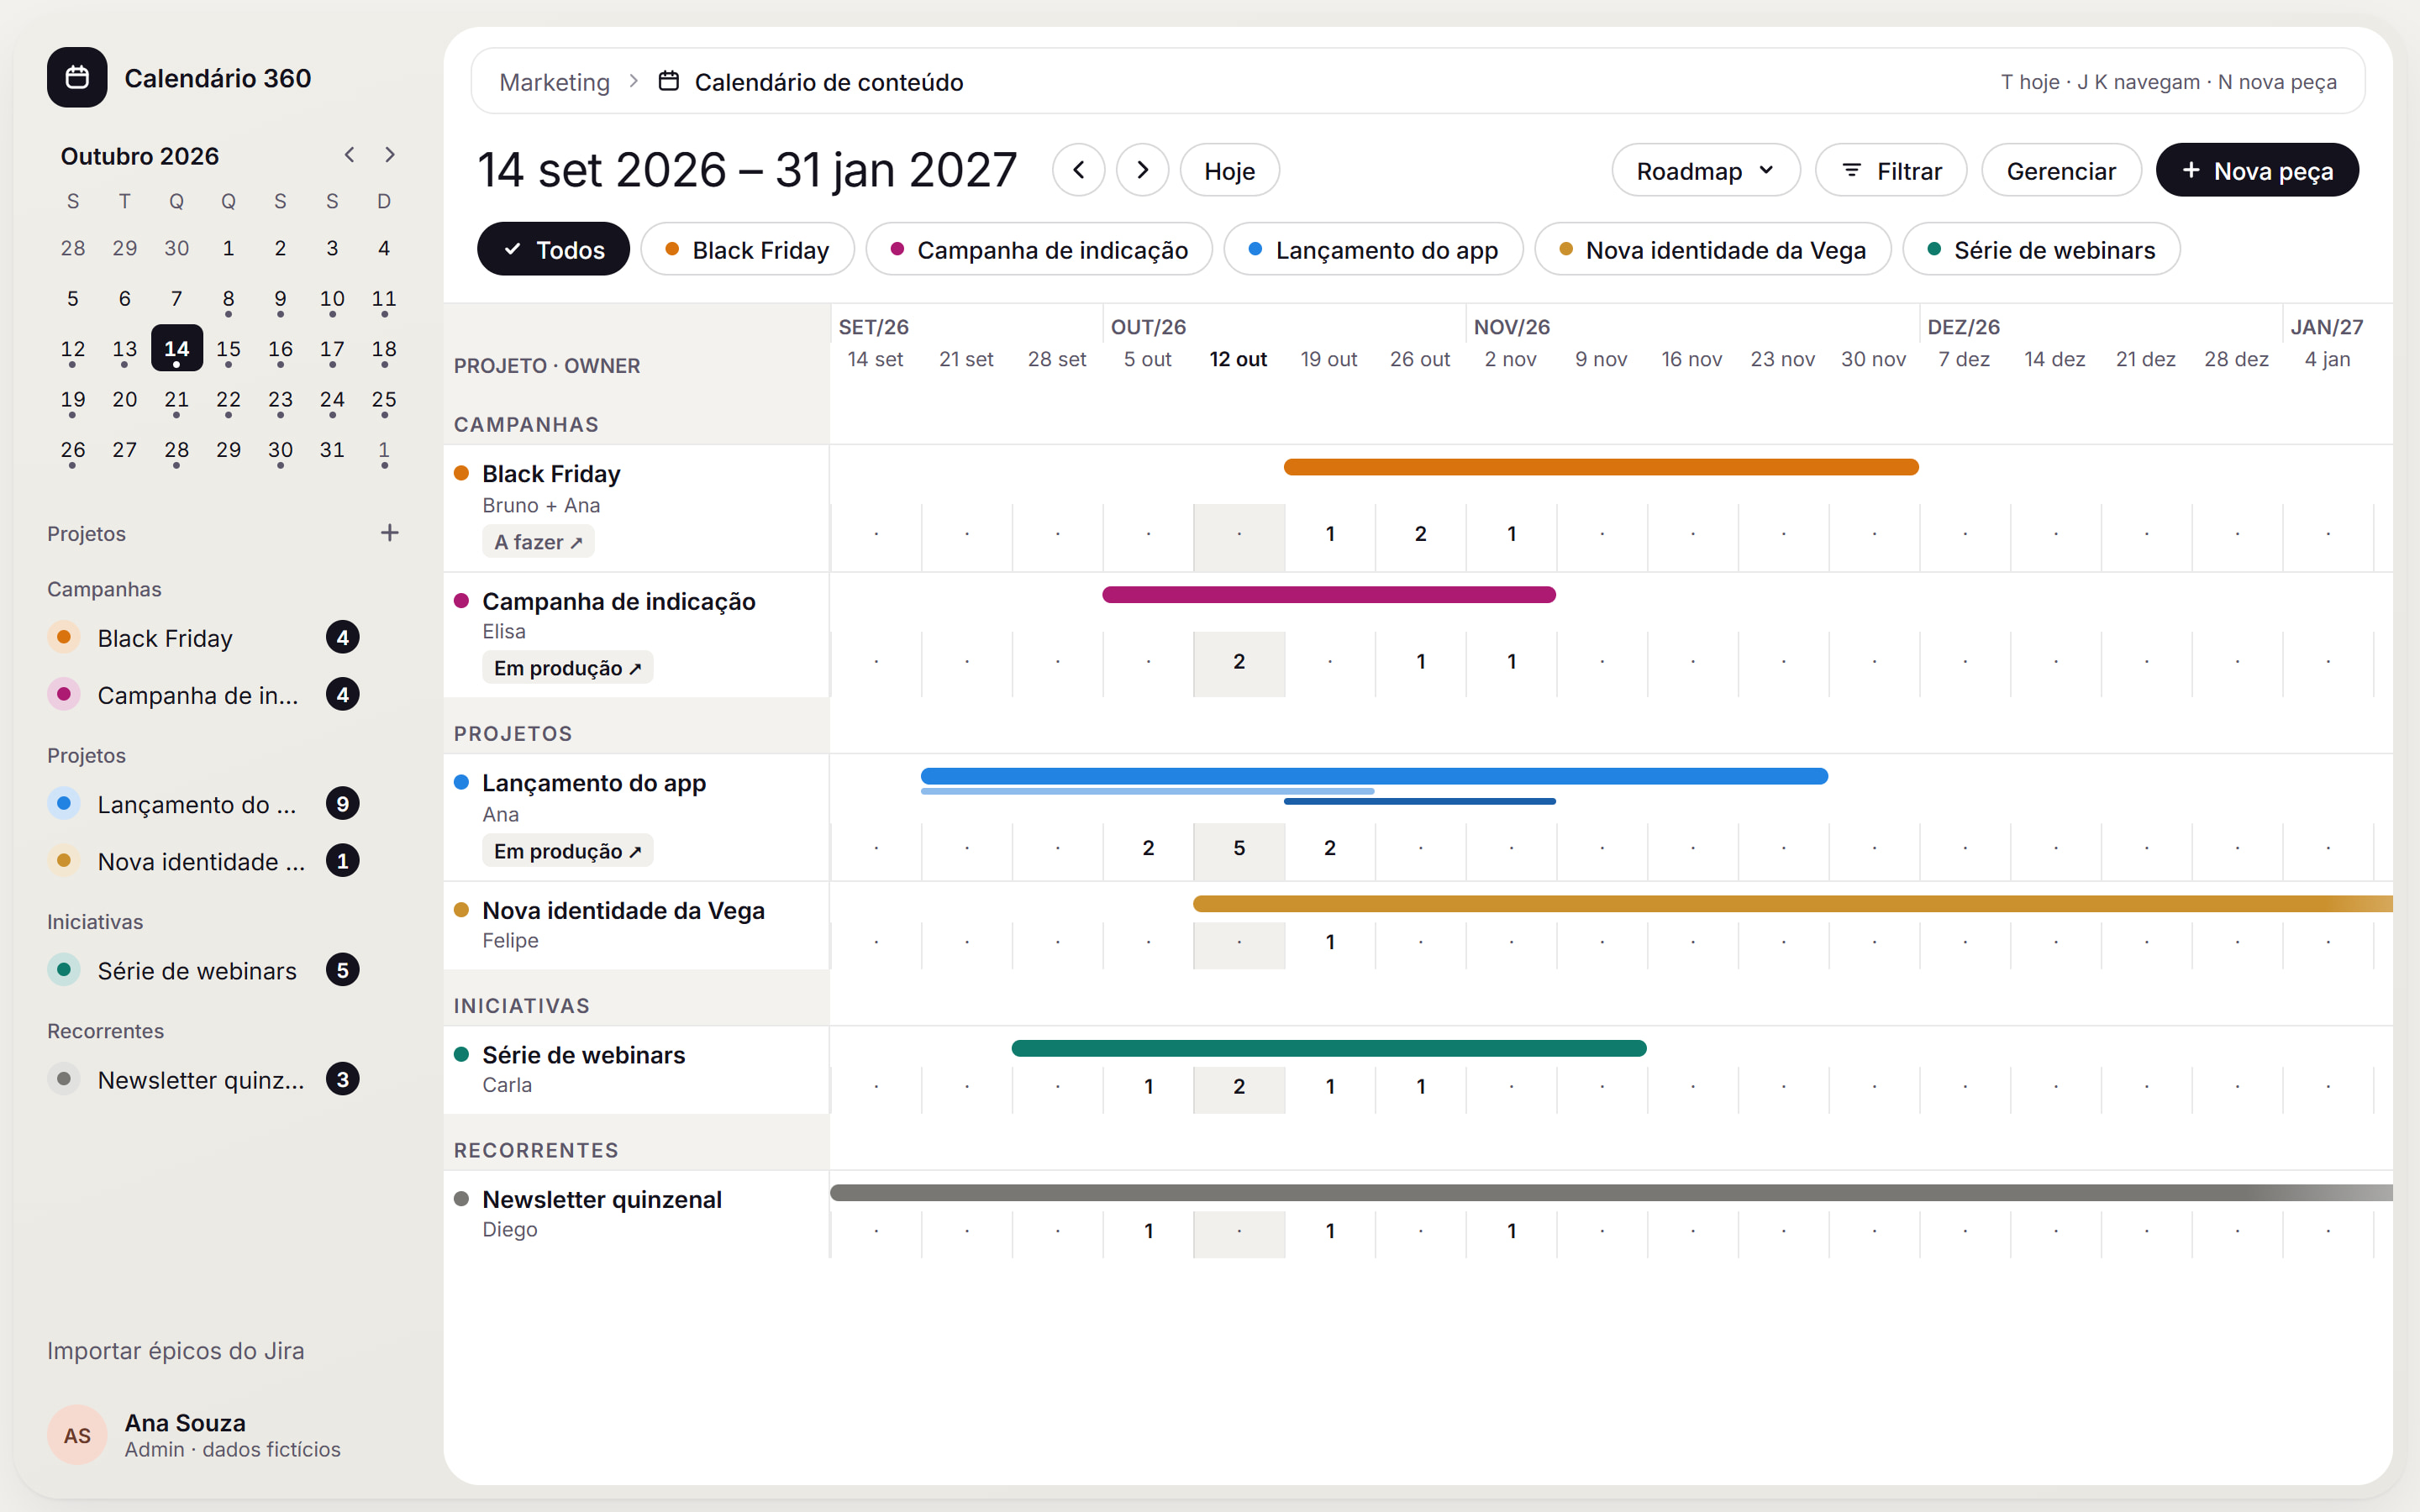Click the magenta Campanha de indicação bar

point(1329,595)
